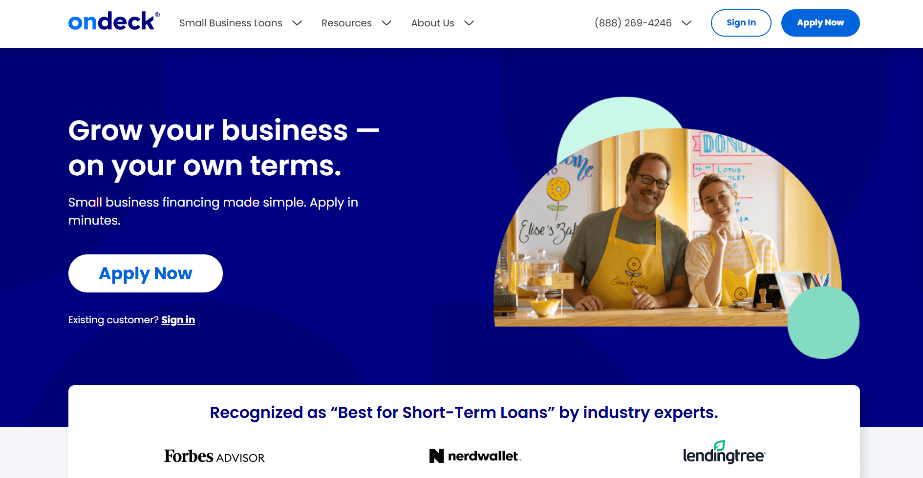
Task: Click the 'Grow your business' headline
Action: click(223, 148)
